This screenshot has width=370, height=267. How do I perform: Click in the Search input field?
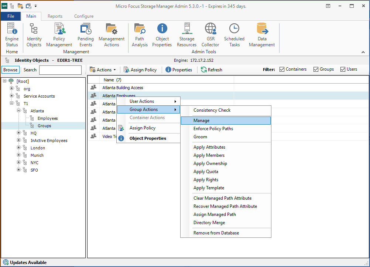click(x=60, y=70)
